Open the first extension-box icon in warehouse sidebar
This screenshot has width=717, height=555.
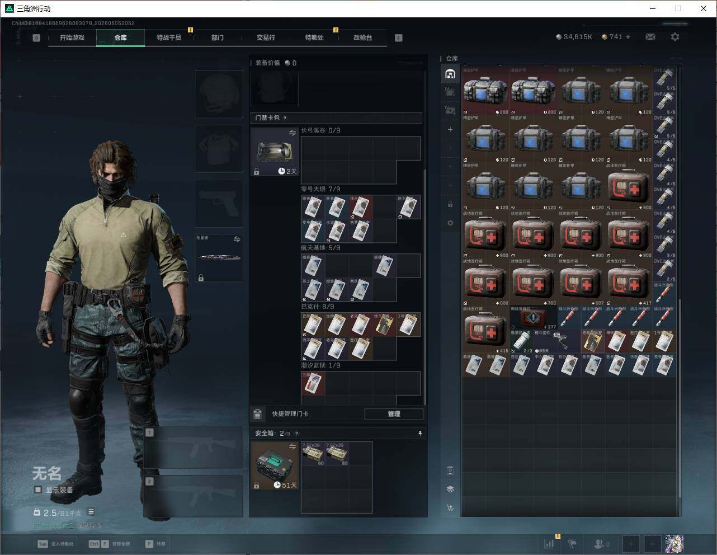[x=450, y=92]
